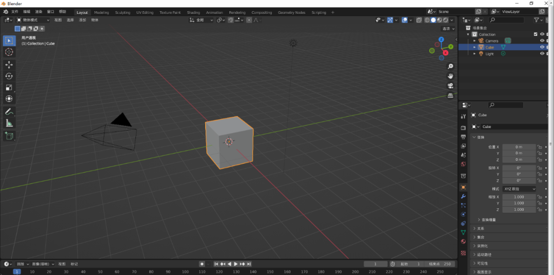Screen dimensions: 554x275
Task: Expand the Camera item in outliner
Action: pos(474,41)
